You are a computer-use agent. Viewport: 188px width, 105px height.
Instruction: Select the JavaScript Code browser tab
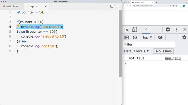point(142,2)
